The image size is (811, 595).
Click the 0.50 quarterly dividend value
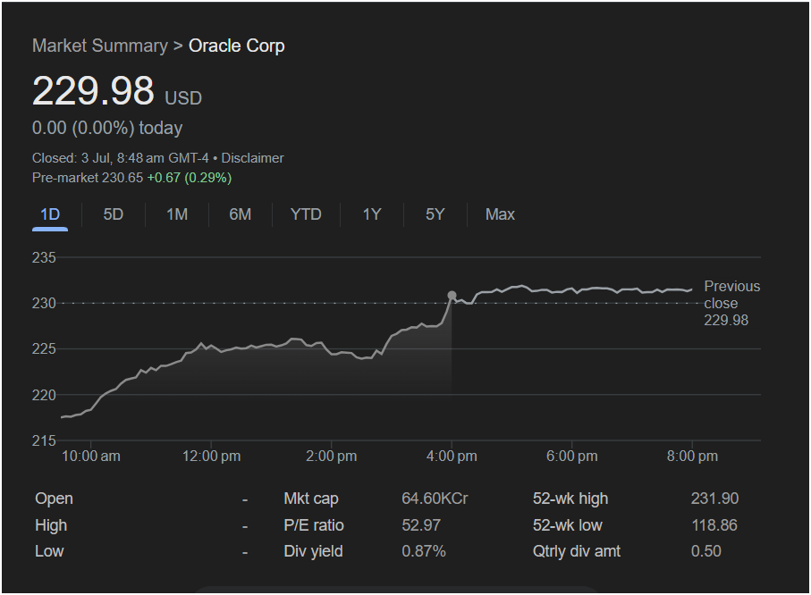click(x=706, y=551)
